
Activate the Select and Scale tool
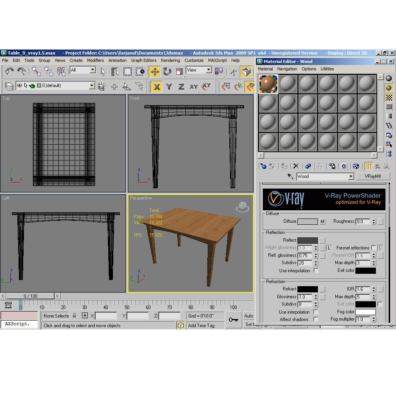coord(179,72)
